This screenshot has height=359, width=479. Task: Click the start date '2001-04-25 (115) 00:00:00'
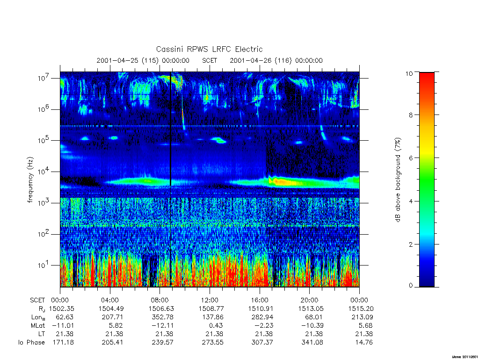pos(143,60)
